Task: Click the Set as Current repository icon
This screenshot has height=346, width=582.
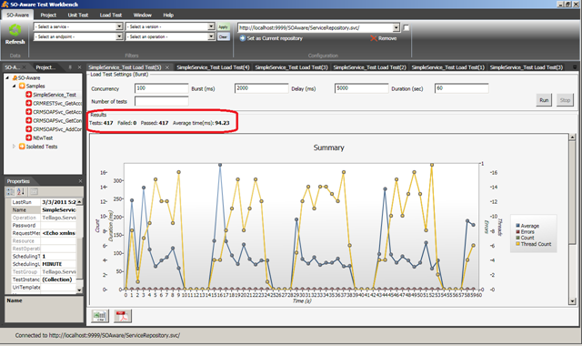Action: (x=243, y=38)
